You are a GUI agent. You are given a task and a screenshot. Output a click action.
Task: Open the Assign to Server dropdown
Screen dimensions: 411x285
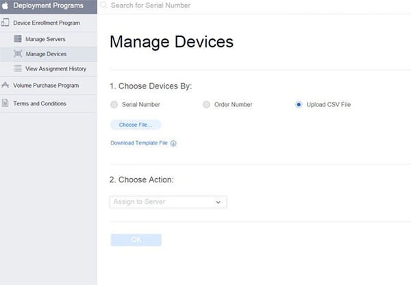point(167,202)
